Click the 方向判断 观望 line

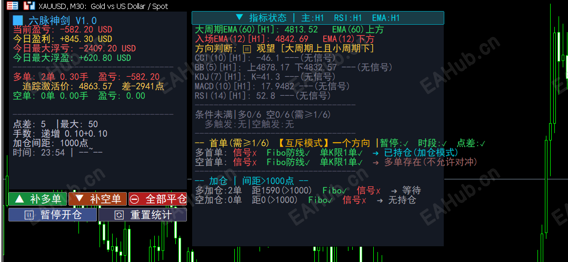(x=284, y=48)
